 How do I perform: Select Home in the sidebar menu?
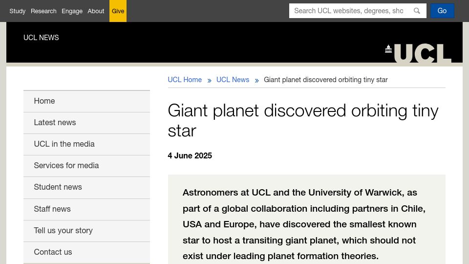pos(87,101)
